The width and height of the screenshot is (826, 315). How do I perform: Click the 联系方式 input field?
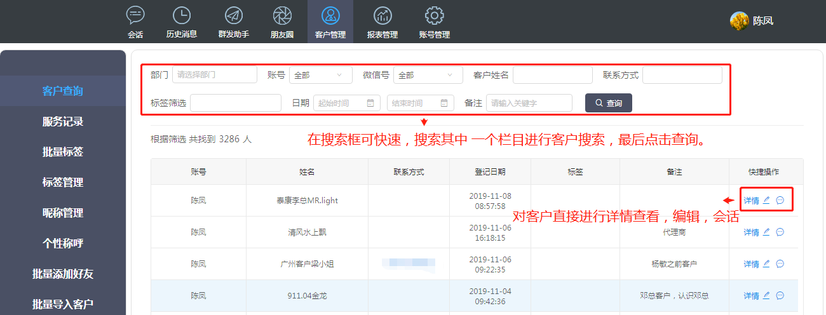click(x=682, y=75)
